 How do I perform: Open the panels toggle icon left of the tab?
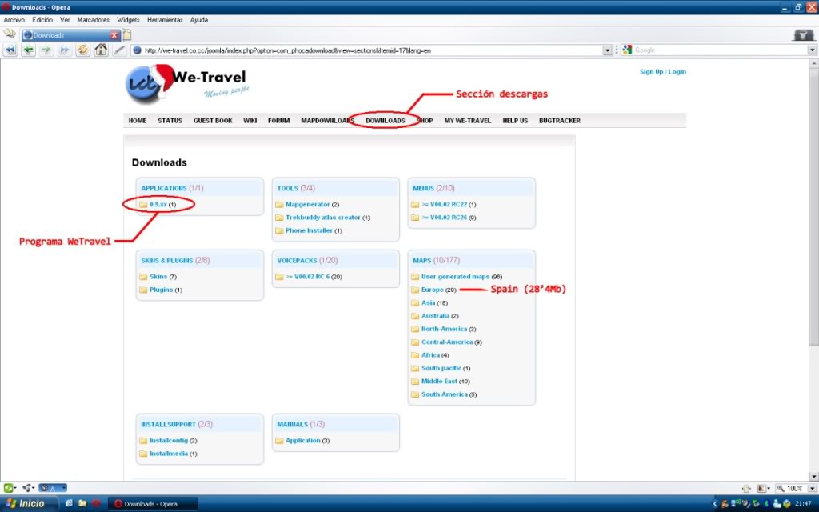tap(10, 34)
